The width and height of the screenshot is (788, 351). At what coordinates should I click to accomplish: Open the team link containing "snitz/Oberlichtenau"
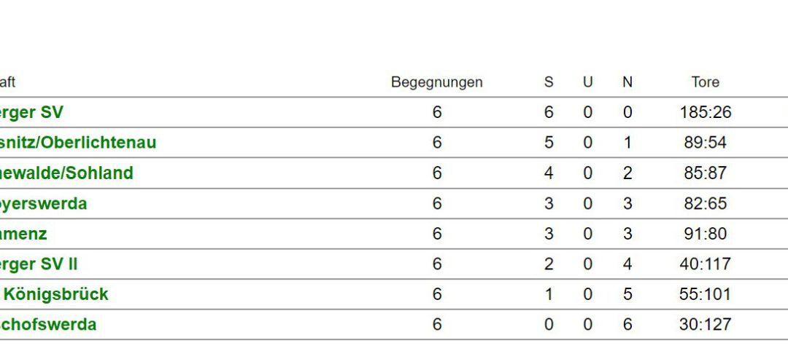(78, 143)
